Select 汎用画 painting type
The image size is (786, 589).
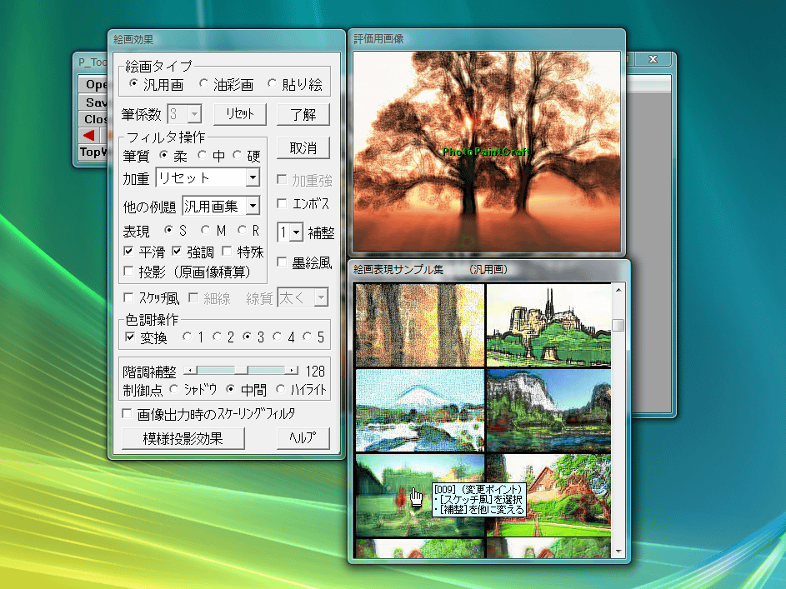(x=134, y=83)
